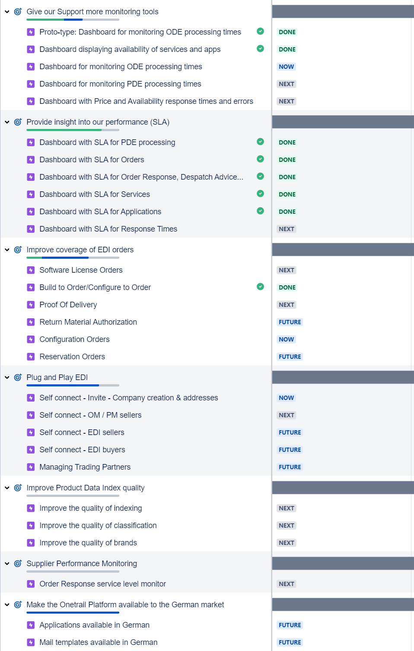414x651 pixels.
Task: Click green checkmark for Dashboard with SLA for Orders
Action: coord(260,159)
